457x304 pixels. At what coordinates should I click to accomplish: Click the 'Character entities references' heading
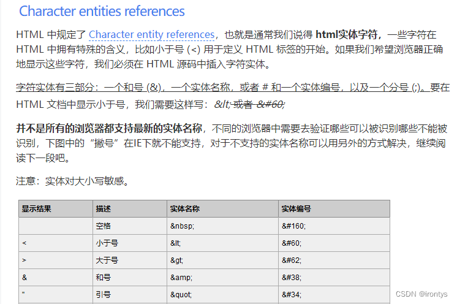[x=102, y=11]
